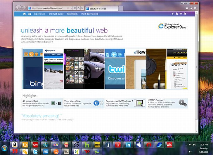Refresh the page with the reload icon
The image size is (213, 155).
point(79,8)
